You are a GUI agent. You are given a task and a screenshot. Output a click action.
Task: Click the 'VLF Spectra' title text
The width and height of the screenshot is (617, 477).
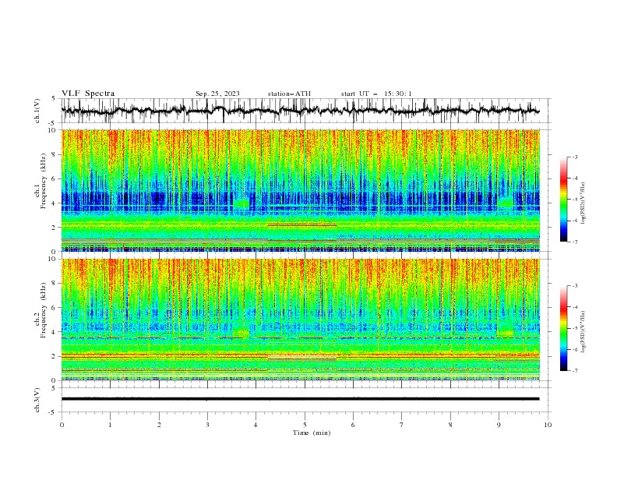coord(88,94)
